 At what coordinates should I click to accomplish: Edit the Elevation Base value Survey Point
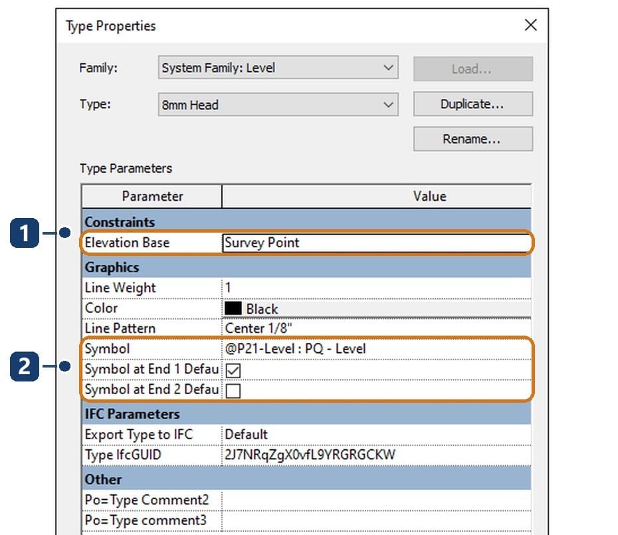tap(376, 243)
